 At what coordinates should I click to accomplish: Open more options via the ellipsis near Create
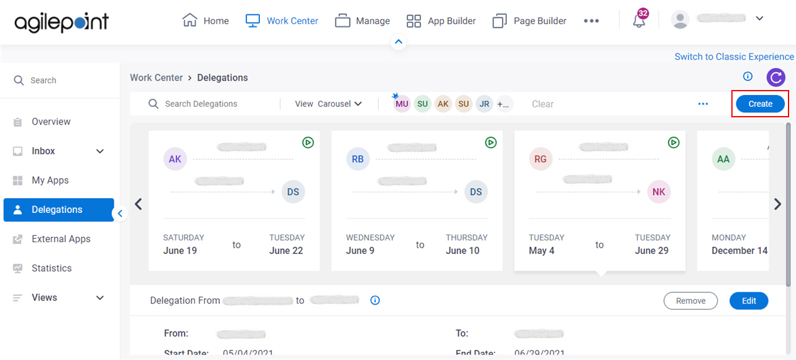point(703,104)
